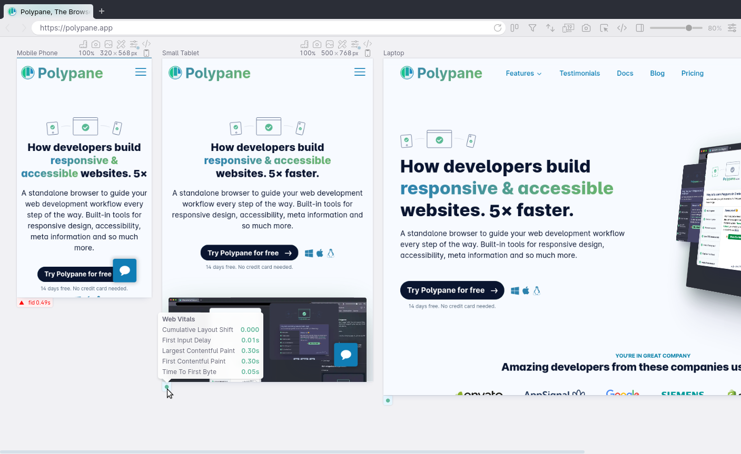Activate the element inspect cursor icon

click(x=604, y=28)
